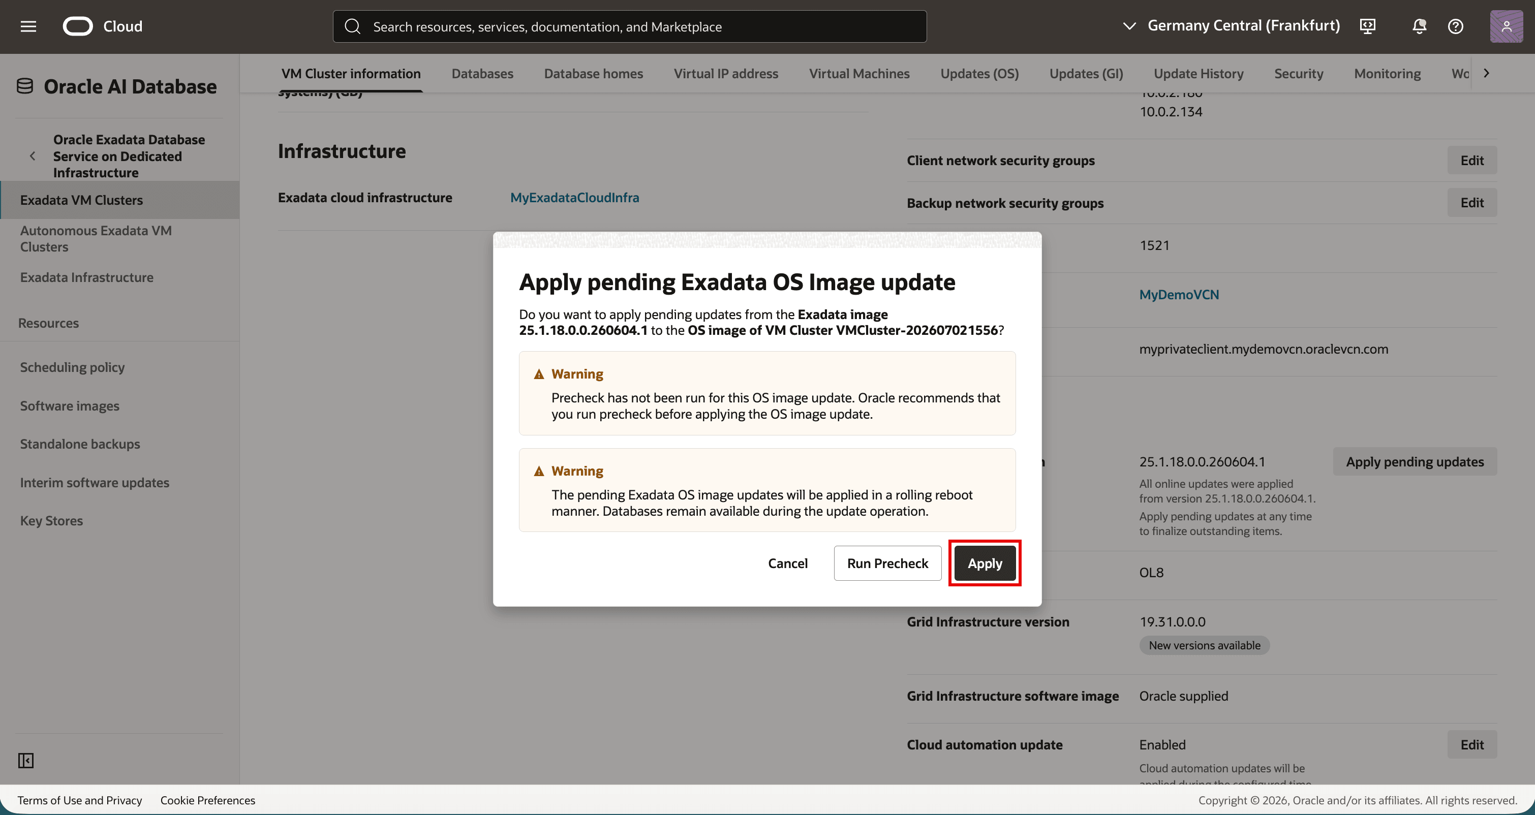Click the search magnifier icon
1535x815 pixels.
[353, 26]
